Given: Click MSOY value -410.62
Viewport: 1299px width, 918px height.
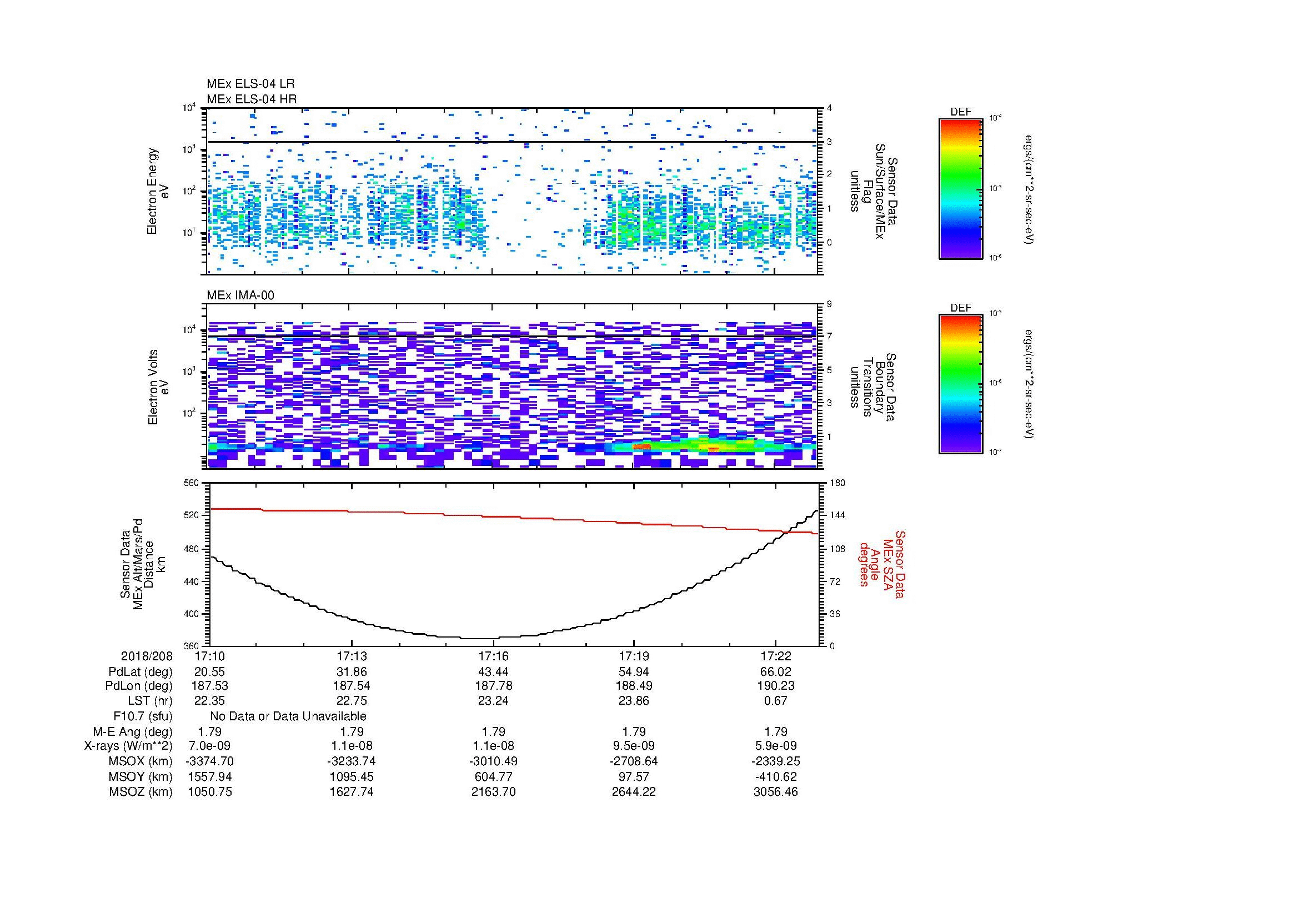Looking at the screenshot, I should coord(776,776).
